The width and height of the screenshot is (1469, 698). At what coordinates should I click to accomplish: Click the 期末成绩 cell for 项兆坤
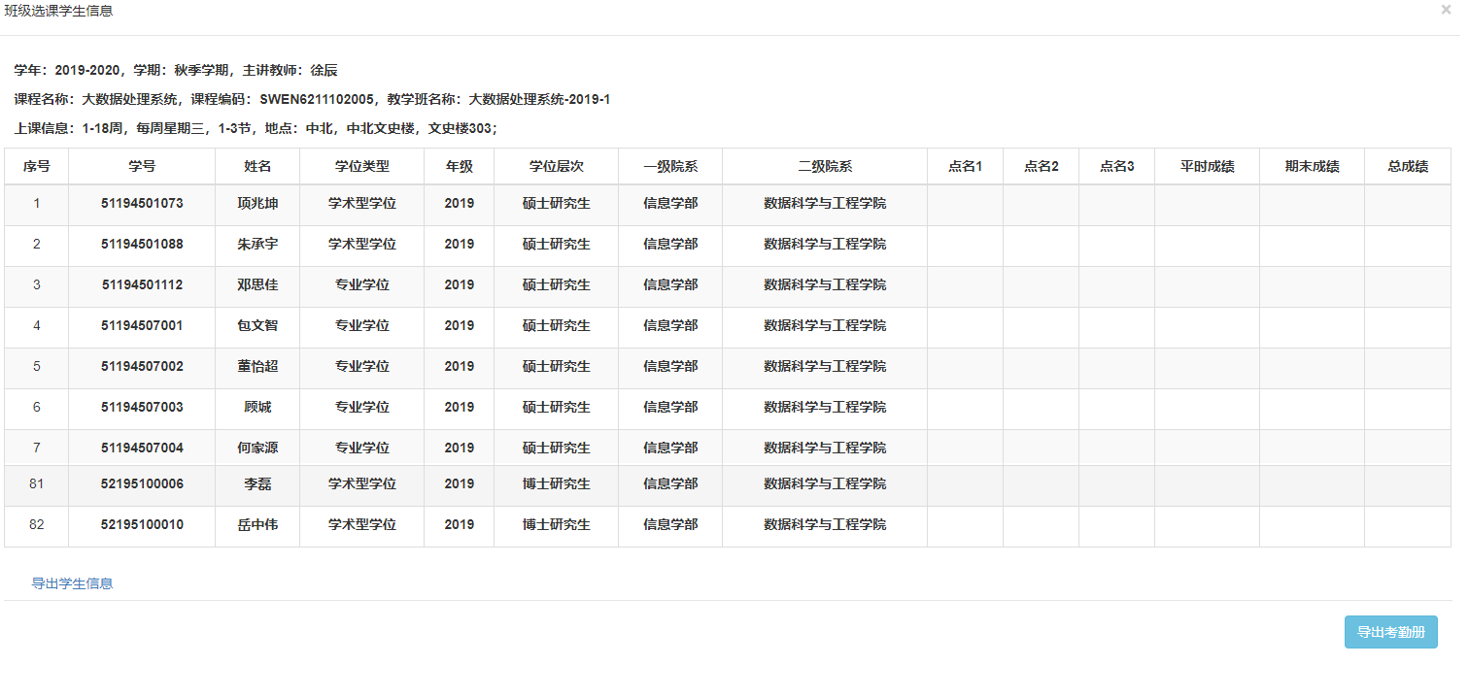click(1312, 204)
